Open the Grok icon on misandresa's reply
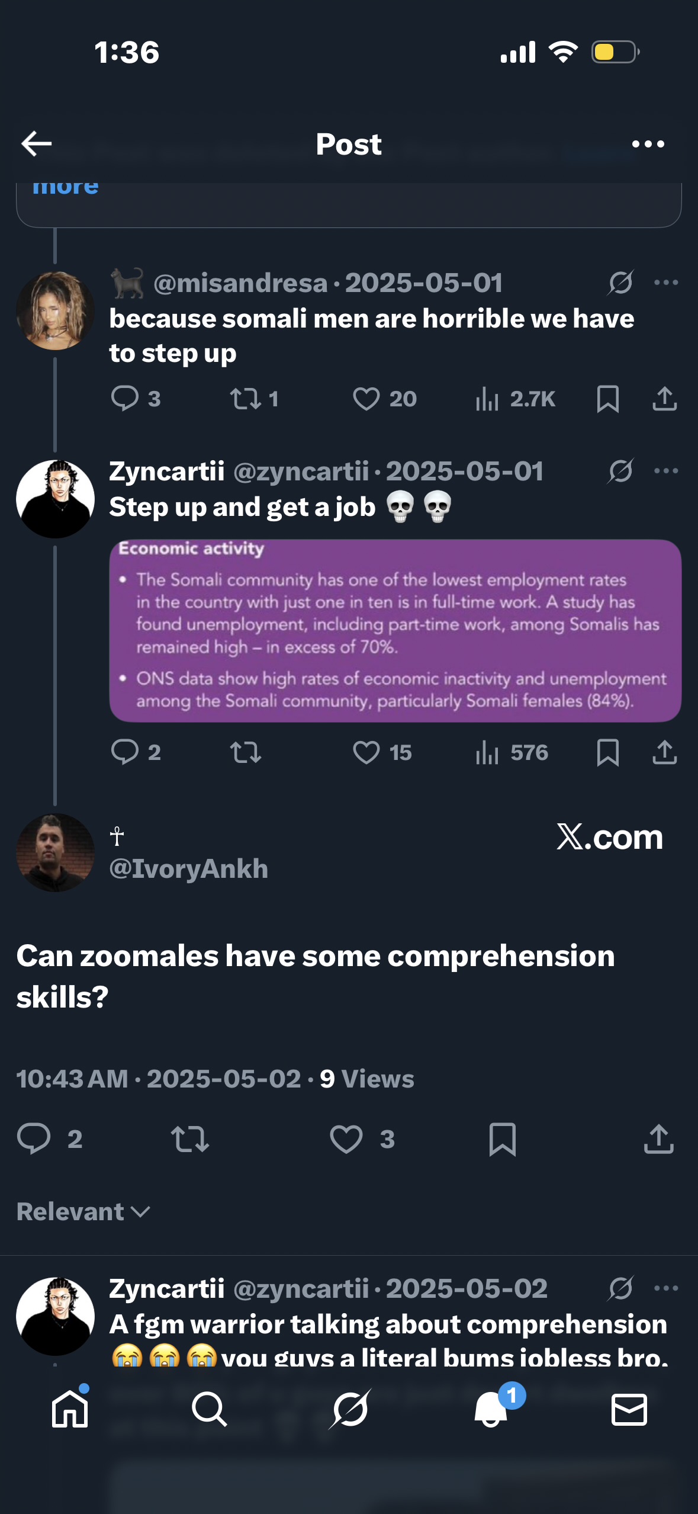 coord(620,283)
